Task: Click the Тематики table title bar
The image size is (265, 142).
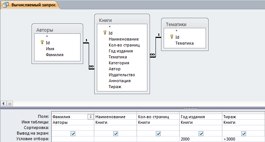Action: (x=185, y=23)
